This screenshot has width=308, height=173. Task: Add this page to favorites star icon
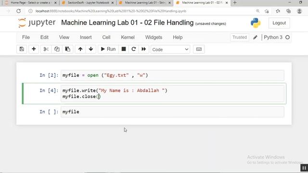point(267,11)
